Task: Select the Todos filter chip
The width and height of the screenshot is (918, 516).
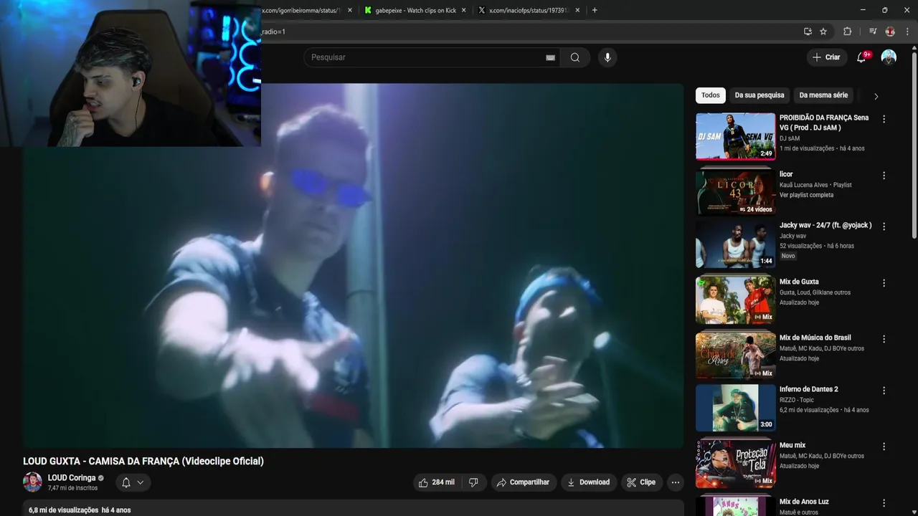Action: [711, 95]
